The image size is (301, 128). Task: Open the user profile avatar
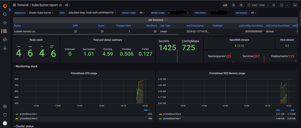[5, 123]
